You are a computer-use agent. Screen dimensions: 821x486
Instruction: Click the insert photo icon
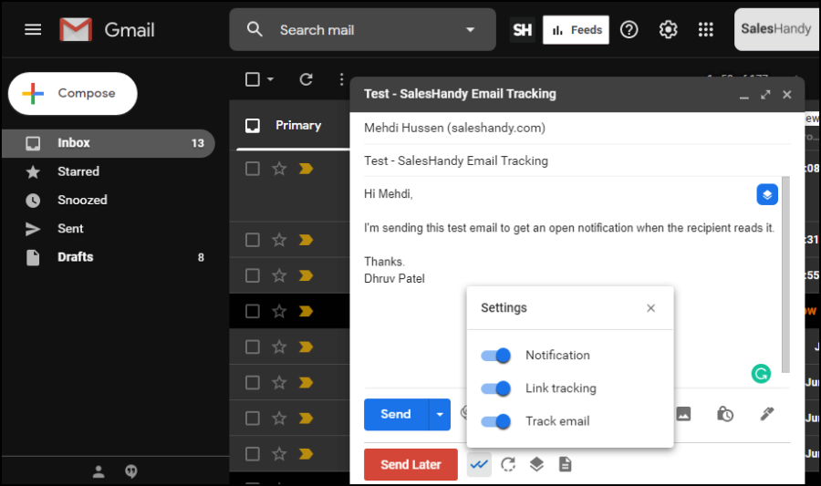point(682,414)
